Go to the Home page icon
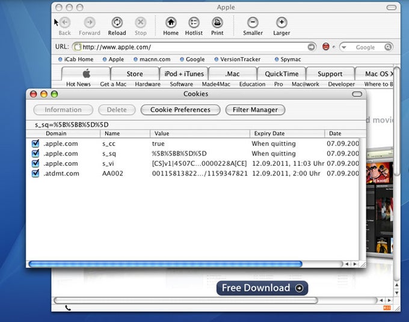Image resolution: width=409 pixels, height=322 pixels. [171, 23]
